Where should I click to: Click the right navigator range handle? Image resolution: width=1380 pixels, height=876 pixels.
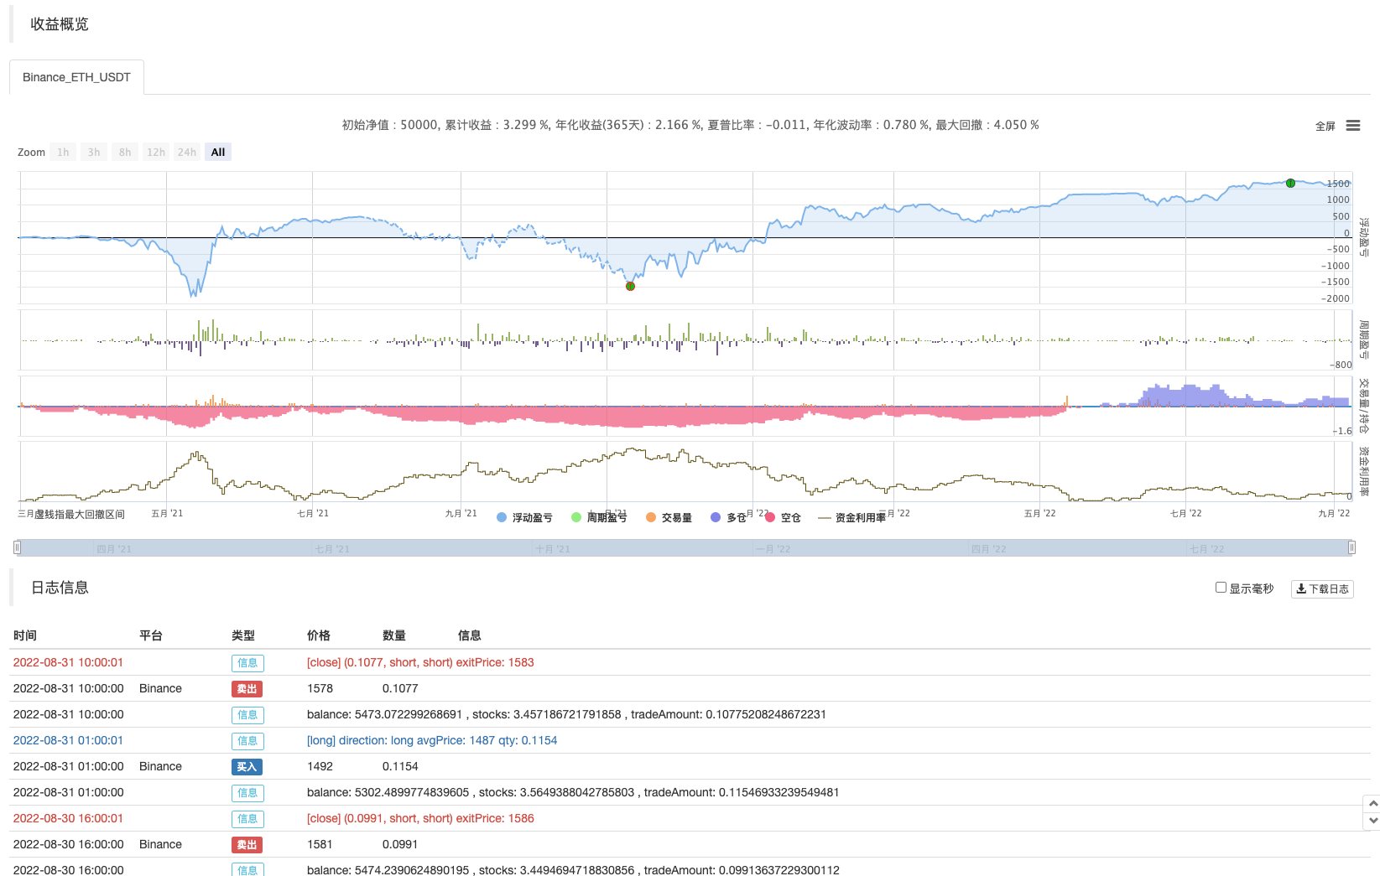[x=1351, y=547]
